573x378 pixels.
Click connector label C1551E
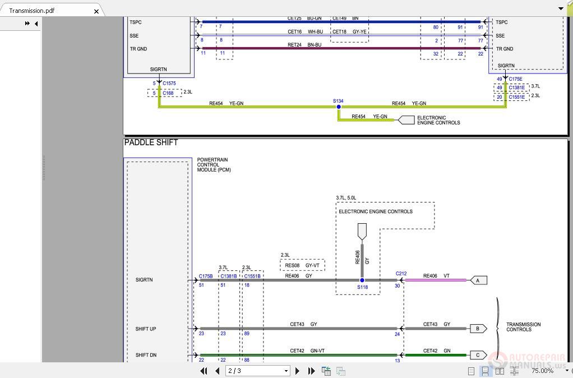pyautogui.click(x=517, y=97)
